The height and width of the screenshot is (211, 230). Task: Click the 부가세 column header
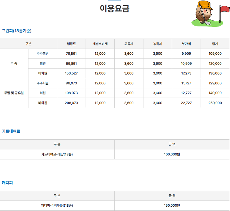186,44
